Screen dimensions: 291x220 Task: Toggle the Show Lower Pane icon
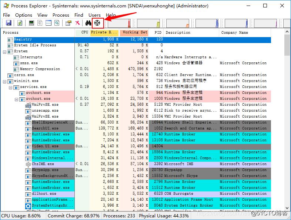tap(48, 23)
